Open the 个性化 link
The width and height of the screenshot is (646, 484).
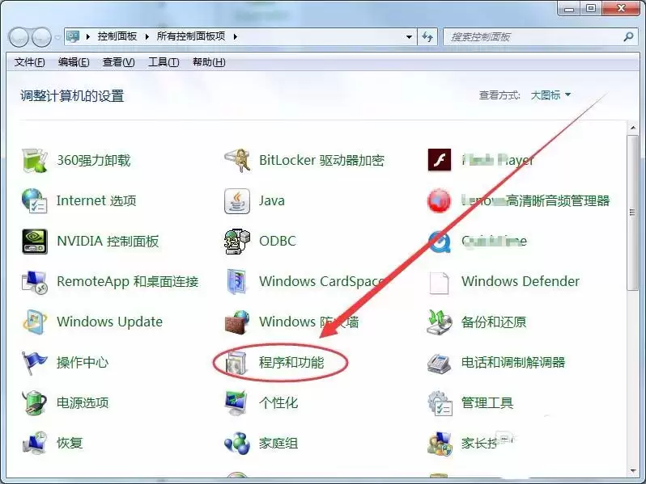278,402
